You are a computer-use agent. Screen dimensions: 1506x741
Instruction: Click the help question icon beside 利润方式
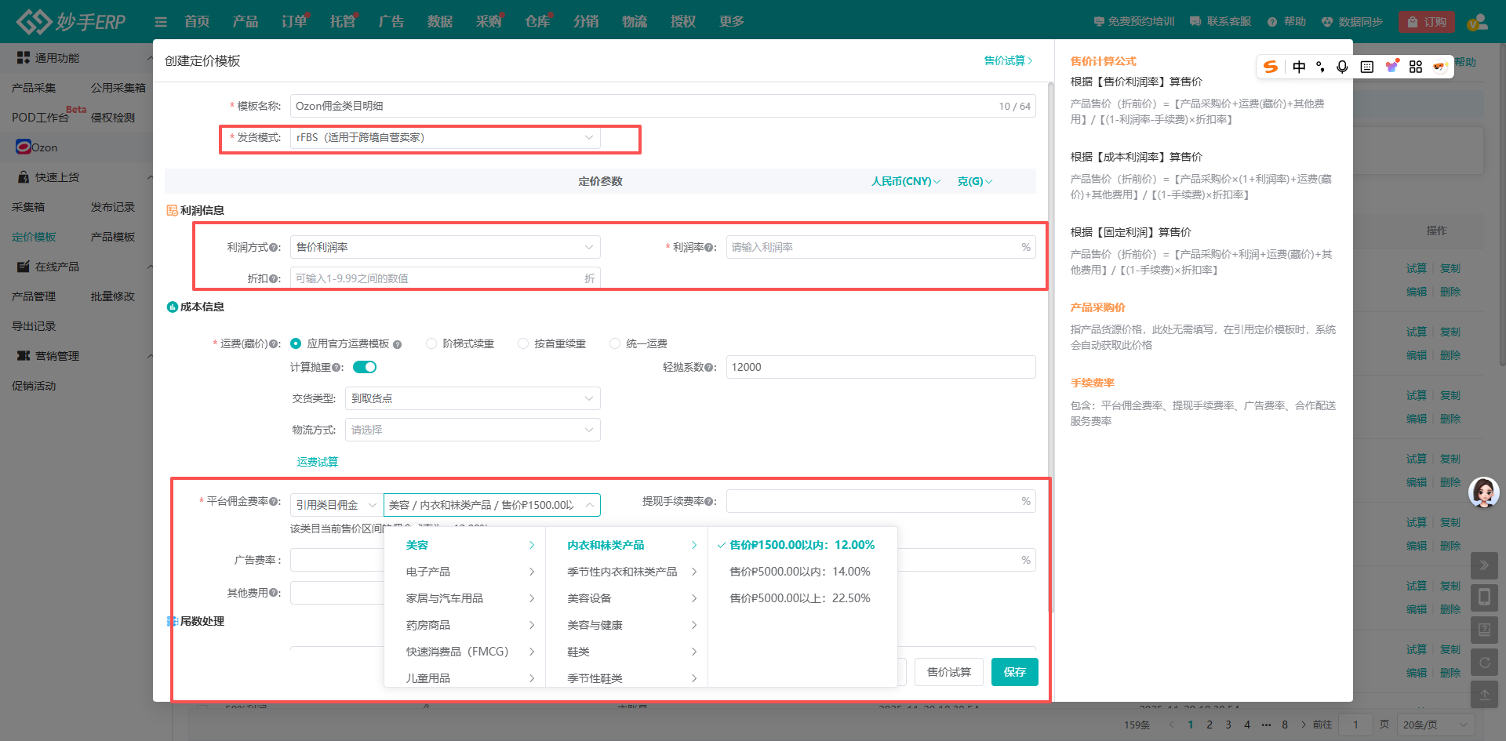coord(275,248)
